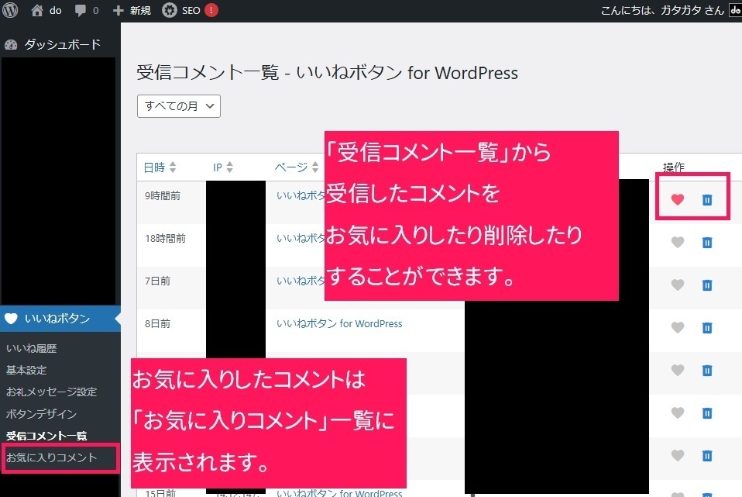Click the avatar icon at top right

coord(735,10)
